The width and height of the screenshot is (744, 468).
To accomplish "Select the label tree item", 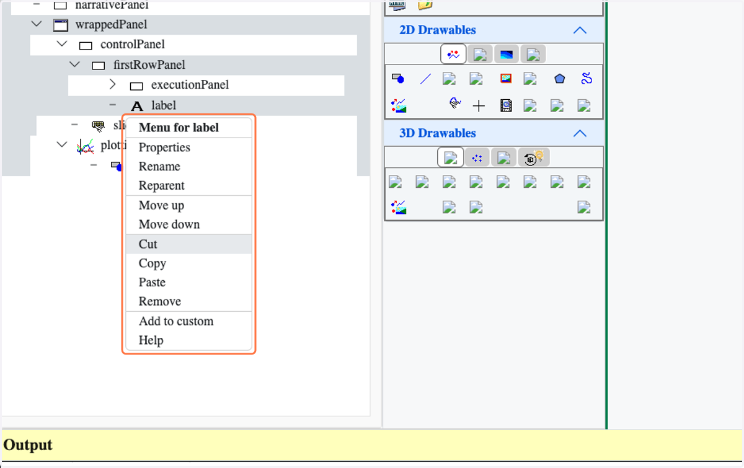I will coord(164,105).
